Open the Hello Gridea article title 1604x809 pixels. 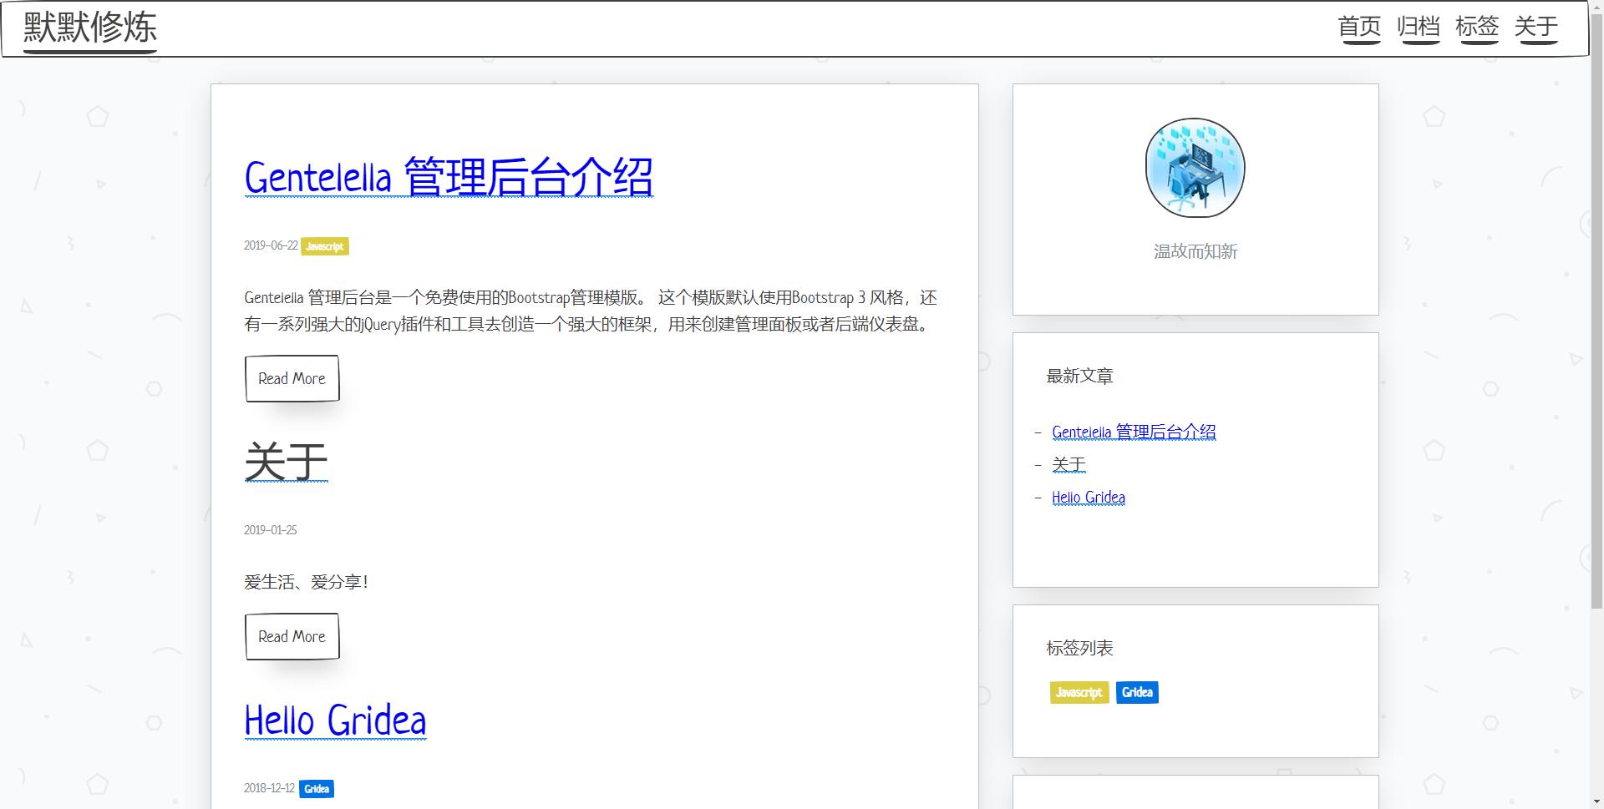[334, 720]
